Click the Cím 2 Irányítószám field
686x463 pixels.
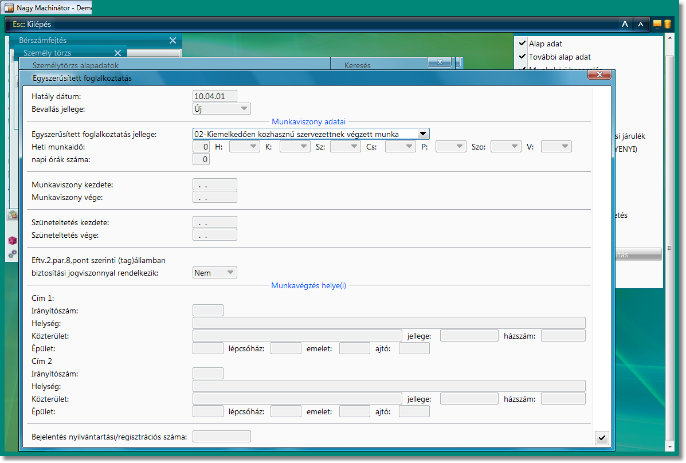(x=208, y=373)
